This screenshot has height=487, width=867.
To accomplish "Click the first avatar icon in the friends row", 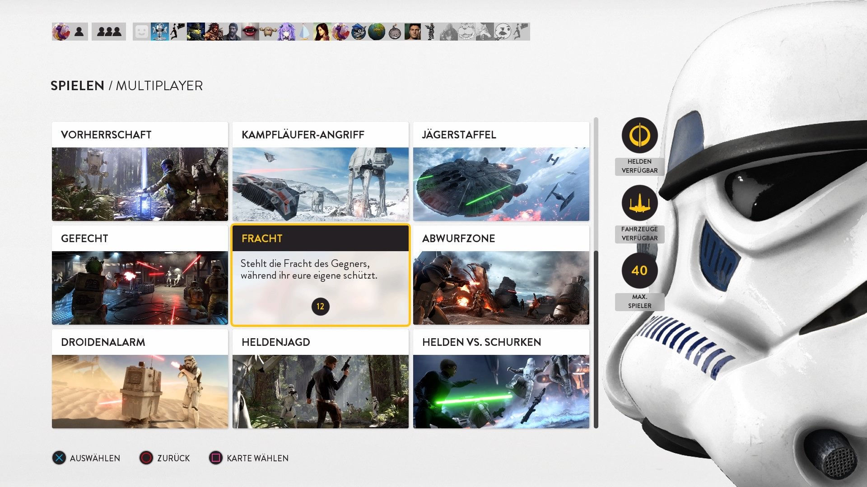I will point(61,32).
